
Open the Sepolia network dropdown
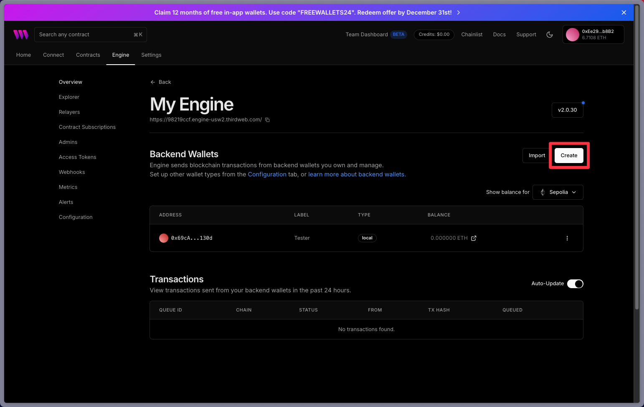[x=558, y=192]
